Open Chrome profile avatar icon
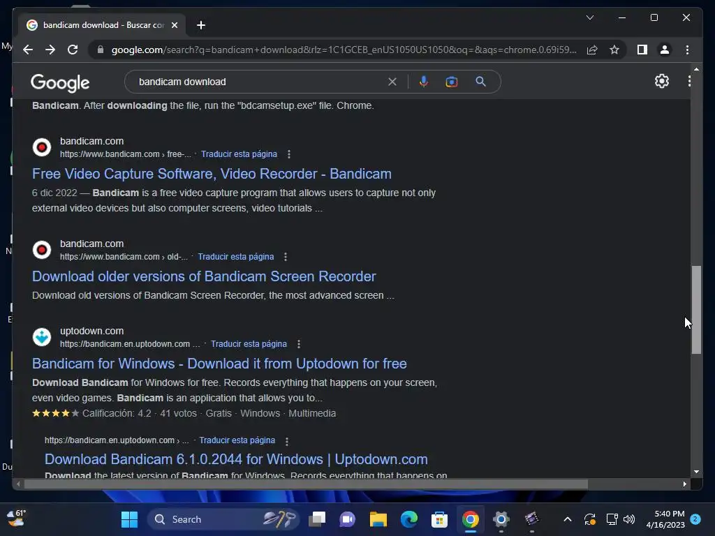715x536 pixels. click(x=665, y=50)
